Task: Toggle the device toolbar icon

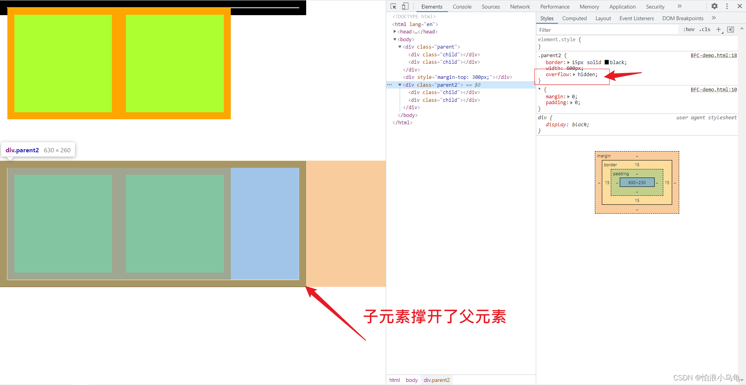Action: click(x=405, y=6)
